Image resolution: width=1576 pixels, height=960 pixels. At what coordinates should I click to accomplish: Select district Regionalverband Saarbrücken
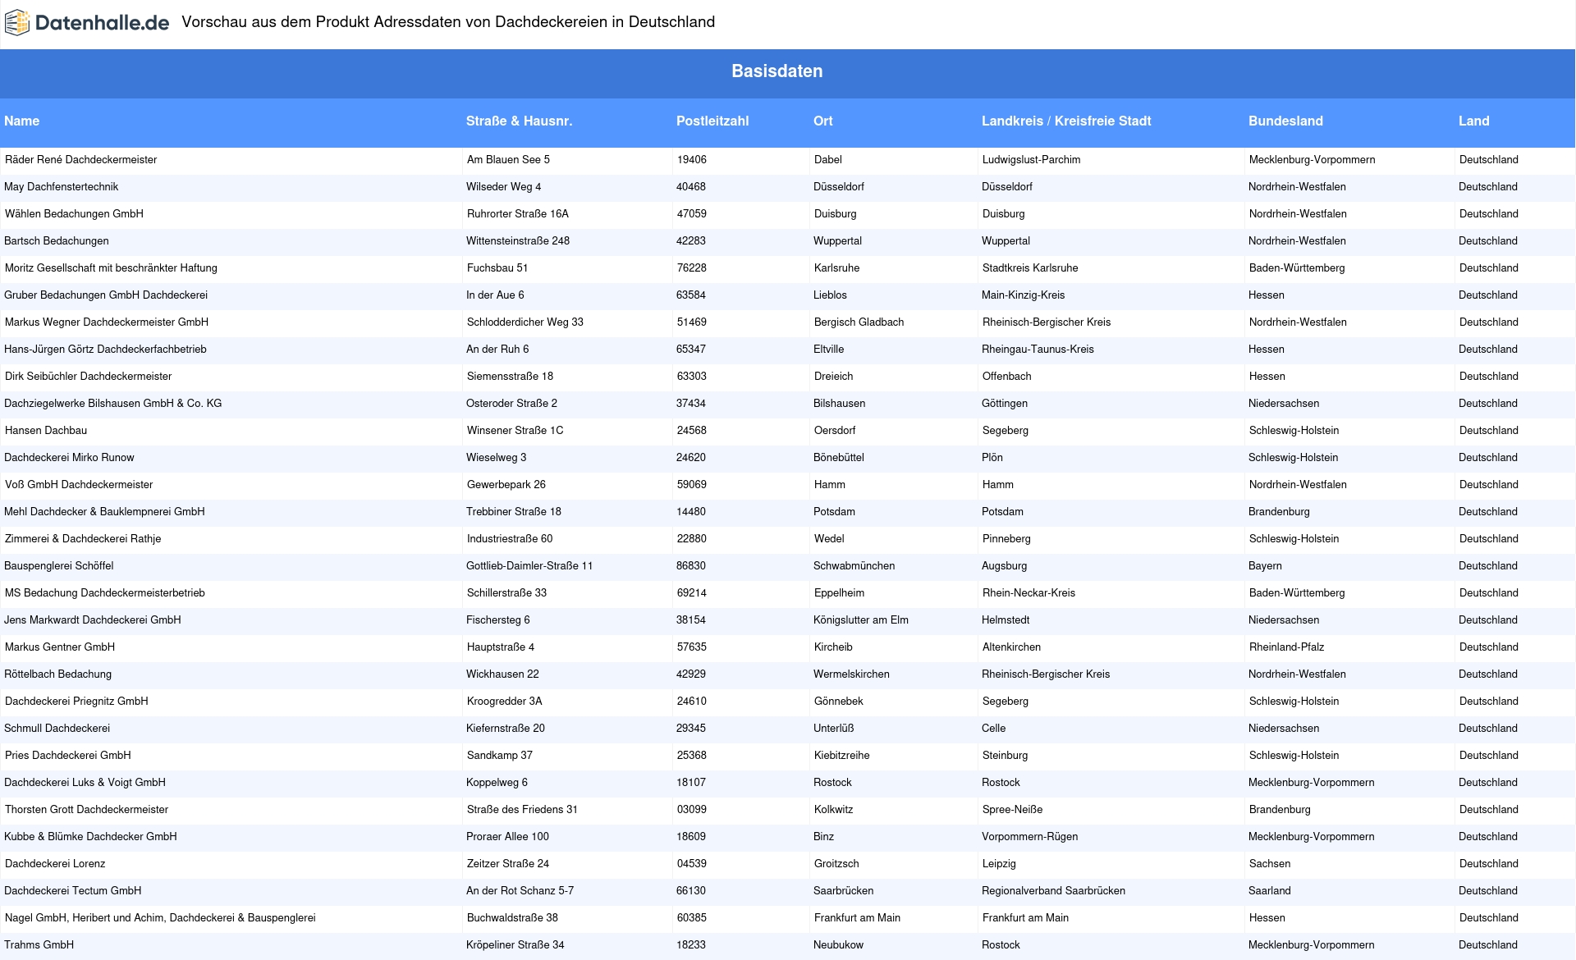click(x=1053, y=891)
